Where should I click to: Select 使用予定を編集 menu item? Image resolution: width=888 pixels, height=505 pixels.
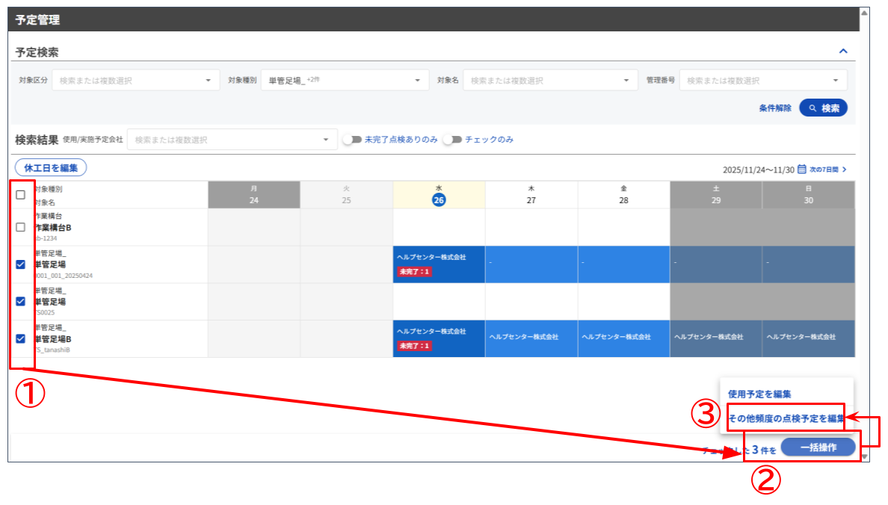point(759,394)
